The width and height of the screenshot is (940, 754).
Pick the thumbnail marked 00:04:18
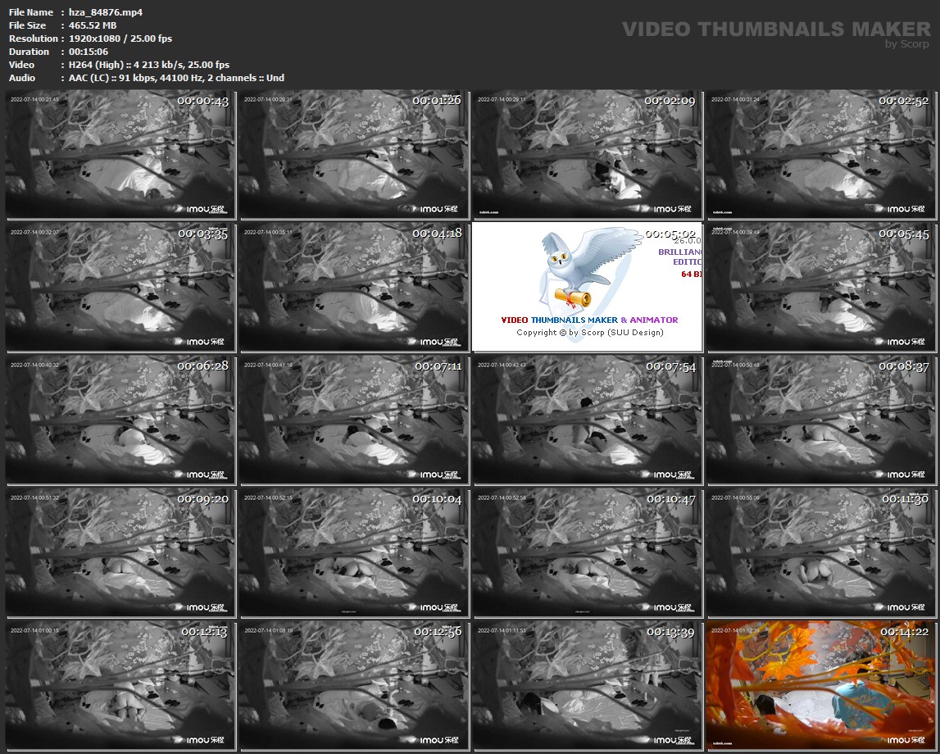(x=354, y=287)
